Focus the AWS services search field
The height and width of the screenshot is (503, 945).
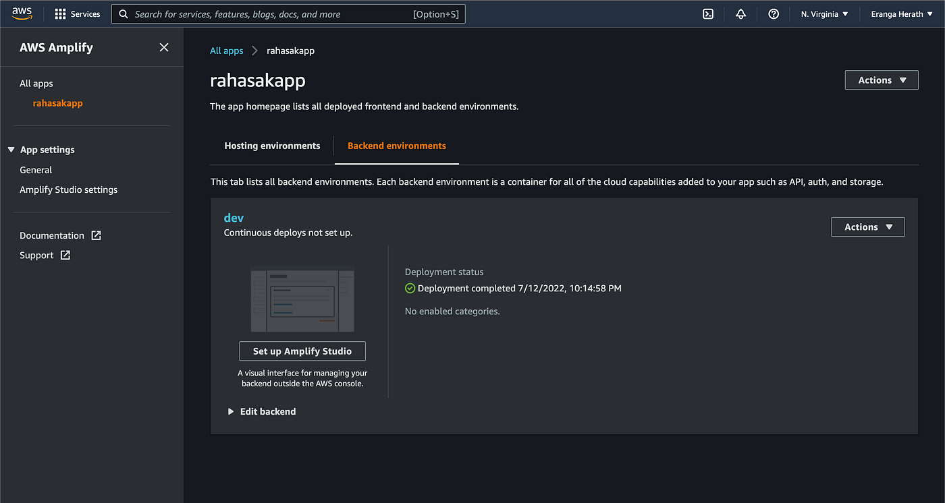point(288,13)
